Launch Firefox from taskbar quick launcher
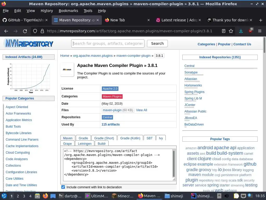266x200 pixels. [45, 196]
